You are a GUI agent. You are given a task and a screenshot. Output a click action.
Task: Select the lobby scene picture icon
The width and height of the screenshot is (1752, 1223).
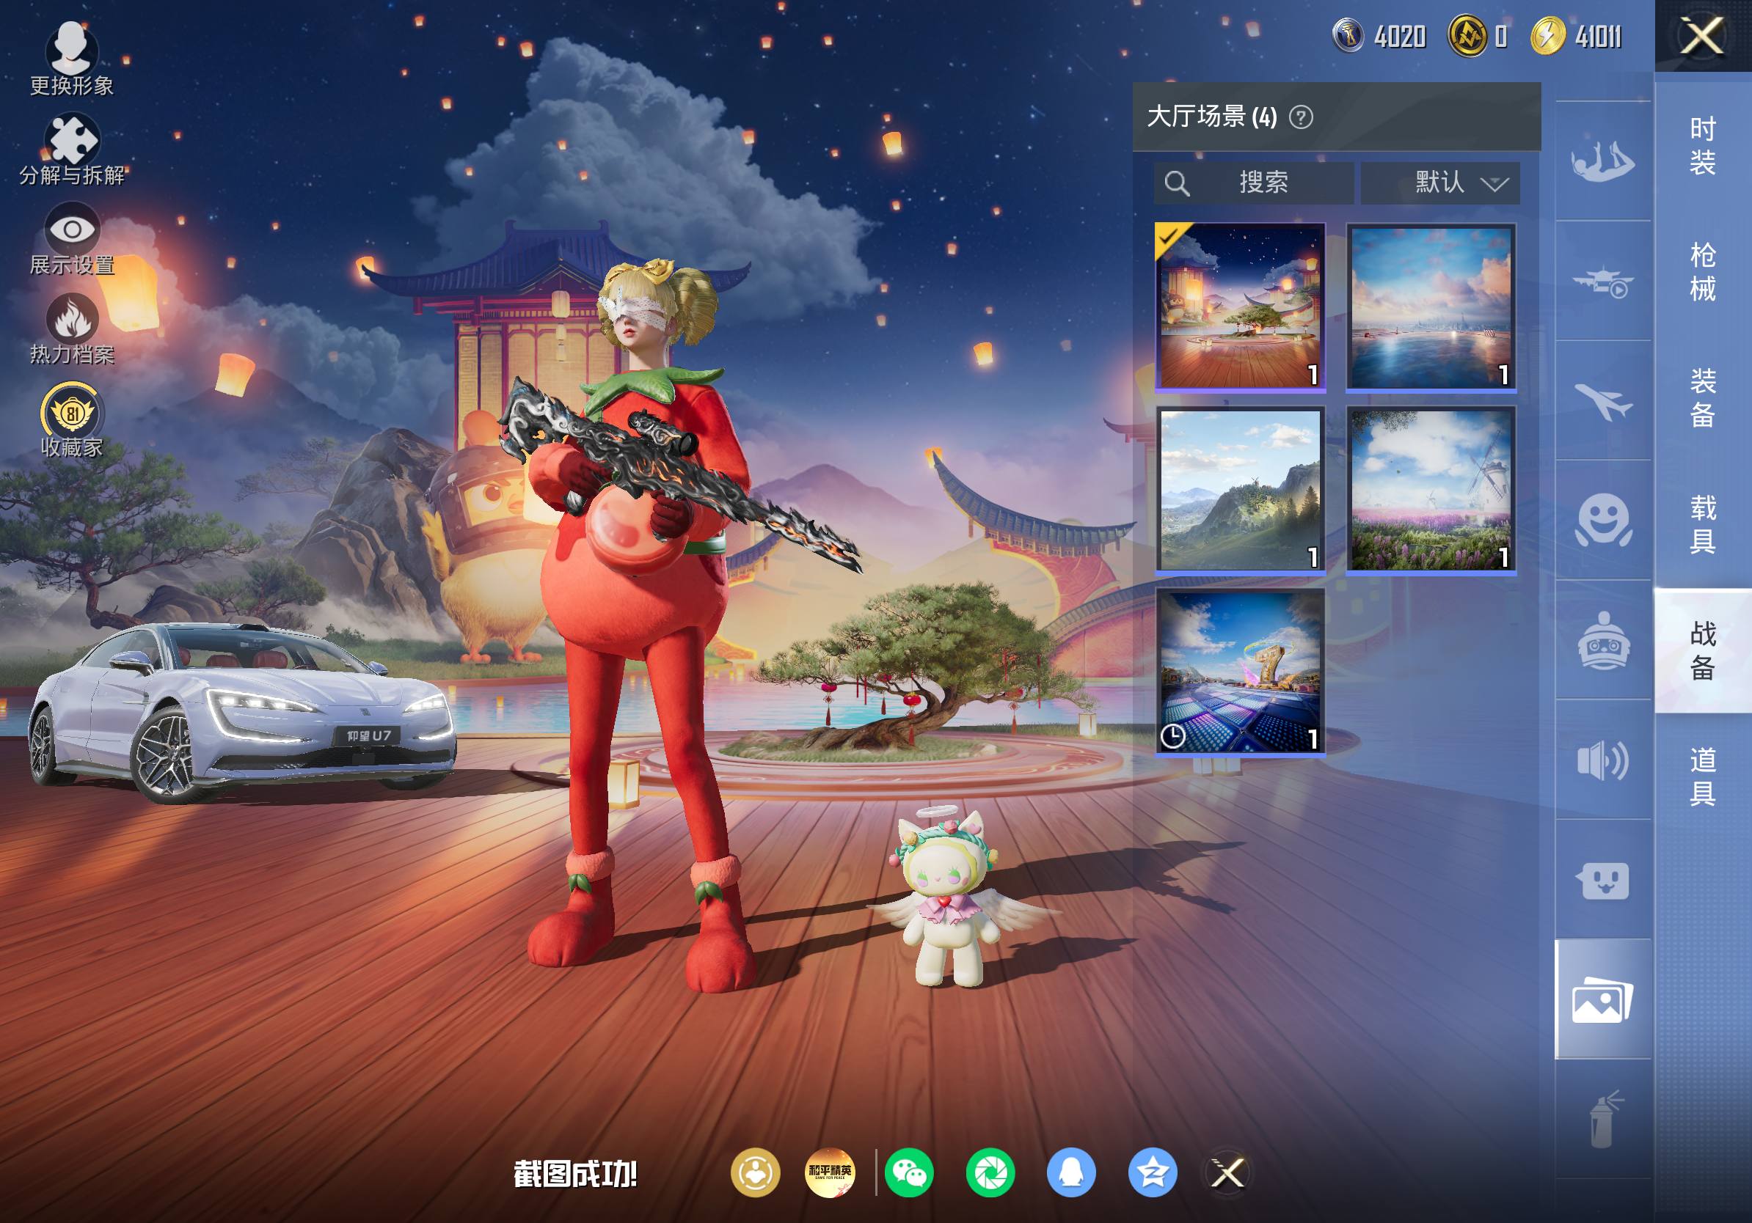pos(1602,999)
